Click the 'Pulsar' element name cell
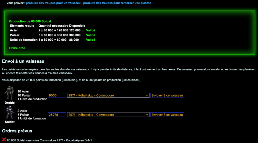The image size is (258, 143). [x=14, y=35]
